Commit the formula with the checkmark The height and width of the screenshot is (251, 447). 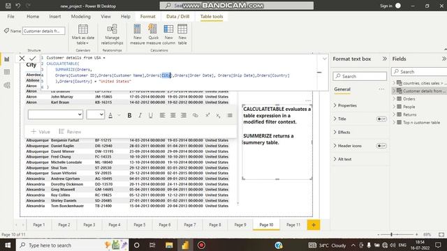[33, 59]
